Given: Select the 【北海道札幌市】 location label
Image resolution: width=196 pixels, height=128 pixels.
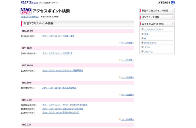Looking at the screenshot, I should click(x=28, y=36).
